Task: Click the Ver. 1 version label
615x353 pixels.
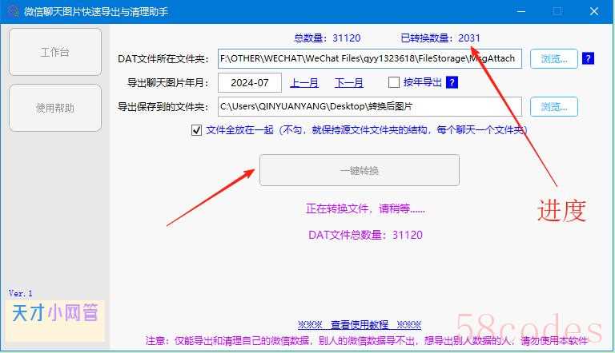Action: [20, 293]
